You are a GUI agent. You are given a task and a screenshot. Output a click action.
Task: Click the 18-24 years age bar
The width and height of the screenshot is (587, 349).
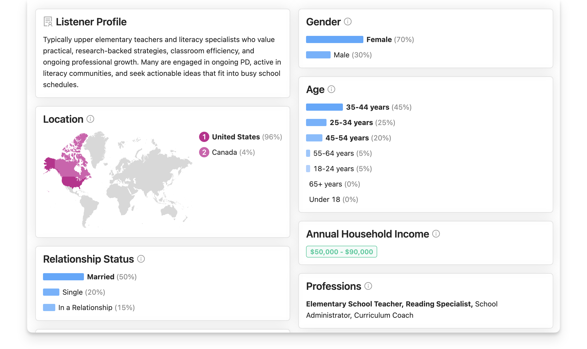(x=308, y=169)
